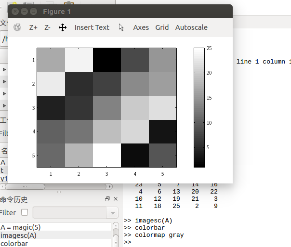This screenshot has height=247, width=291.
Task: Close the command history panel
Action: tap(116, 199)
